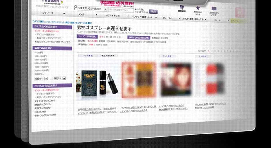Click the season filter 全て option
This screenshot has width=271, height=148.
[x=101, y=37]
